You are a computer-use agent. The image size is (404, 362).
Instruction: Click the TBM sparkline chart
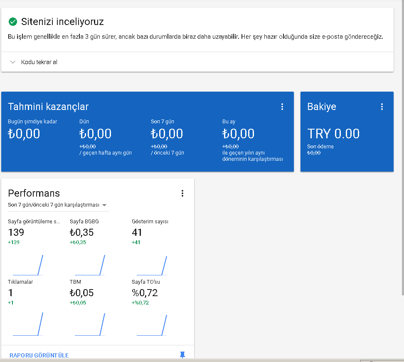coord(90,325)
